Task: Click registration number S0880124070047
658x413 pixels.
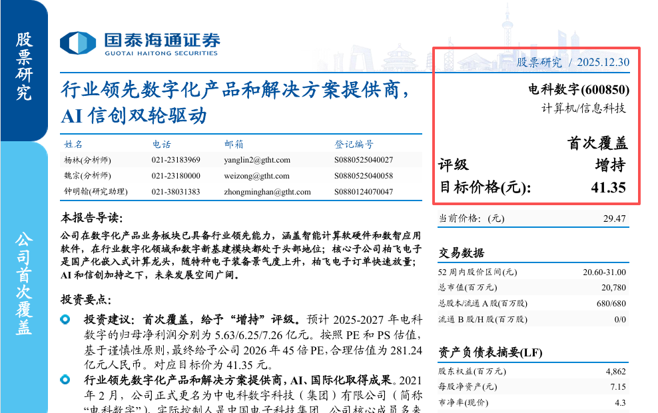Action: click(364, 192)
